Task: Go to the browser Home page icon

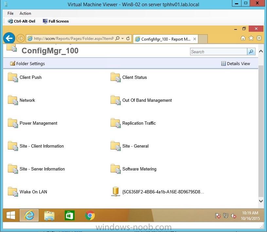Action: (x=243, y=38)
